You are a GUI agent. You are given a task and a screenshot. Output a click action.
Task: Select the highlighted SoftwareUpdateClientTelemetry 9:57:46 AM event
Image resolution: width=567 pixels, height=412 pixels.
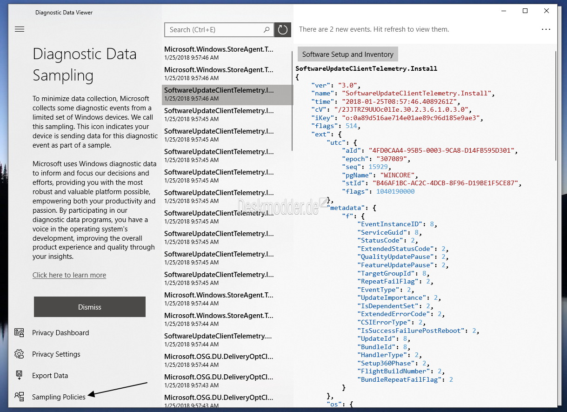pos(227,95)
